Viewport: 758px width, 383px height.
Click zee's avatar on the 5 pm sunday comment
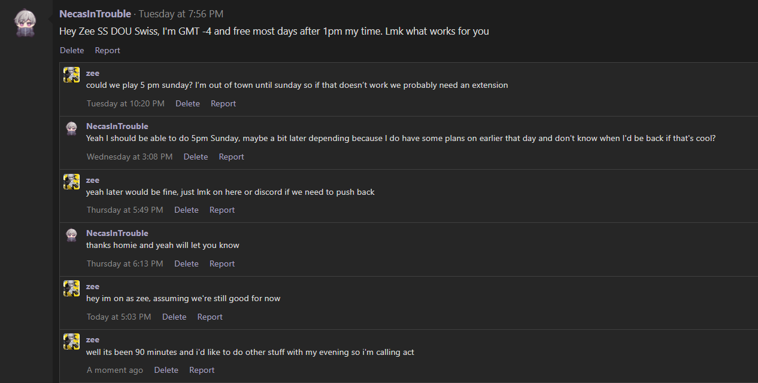coord(71,75)
